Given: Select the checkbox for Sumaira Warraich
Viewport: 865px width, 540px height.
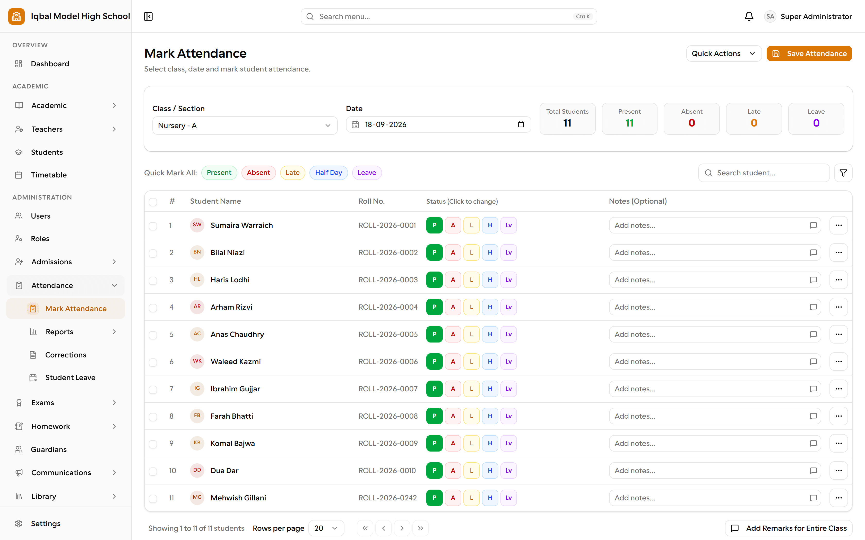Looking at the screenshot, I should [x=153, y=226].
